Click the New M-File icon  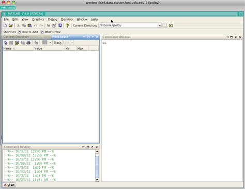point(5,25)
